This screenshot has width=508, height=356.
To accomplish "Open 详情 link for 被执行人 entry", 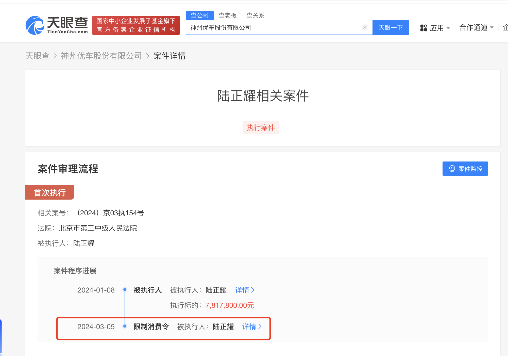I will [245, 290].
